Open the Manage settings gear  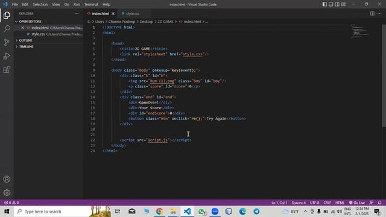[7, 192]
